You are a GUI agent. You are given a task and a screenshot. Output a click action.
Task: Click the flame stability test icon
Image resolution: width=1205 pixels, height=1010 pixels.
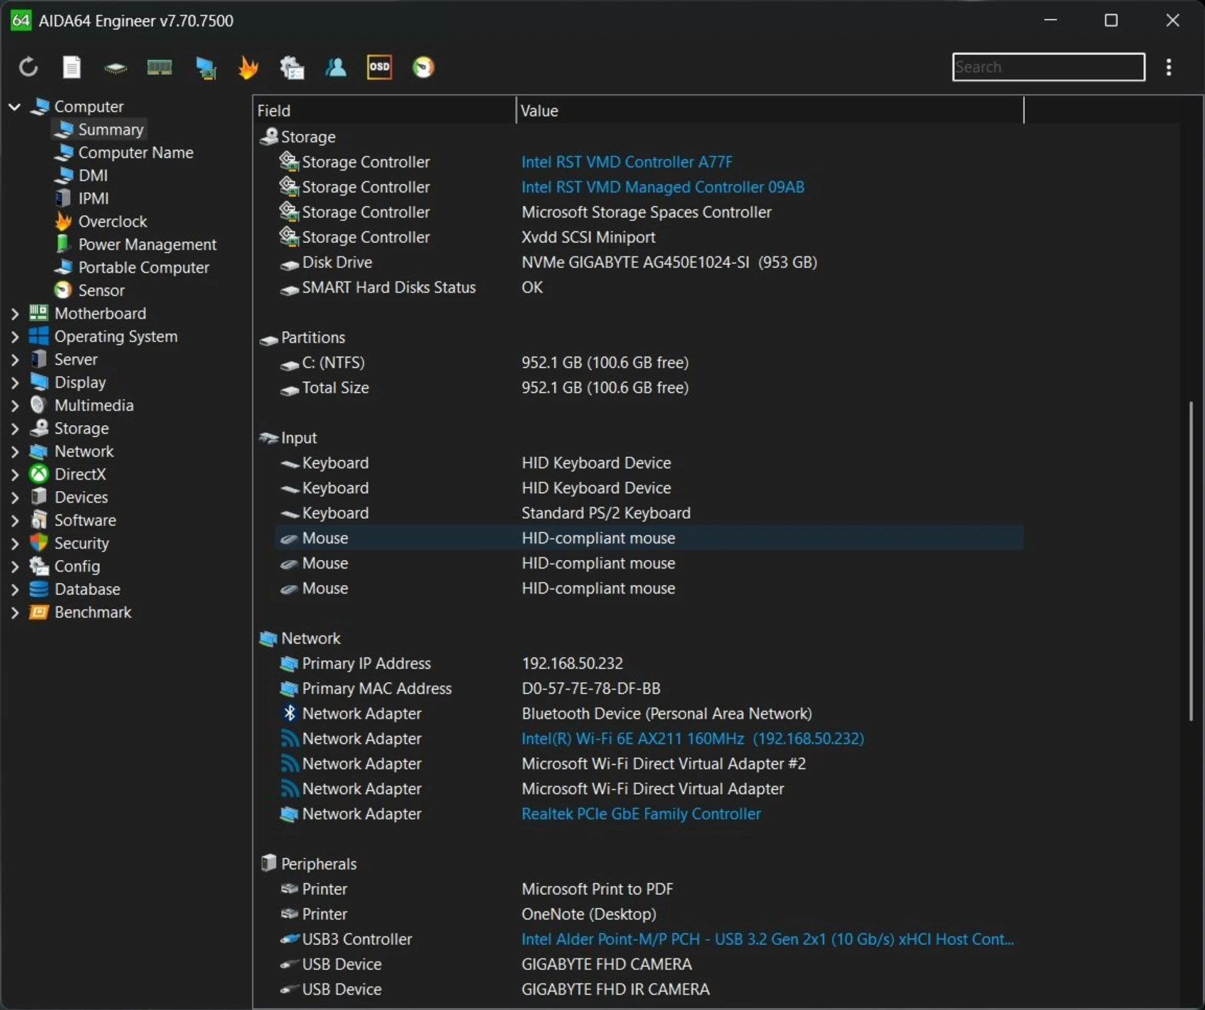249,67
